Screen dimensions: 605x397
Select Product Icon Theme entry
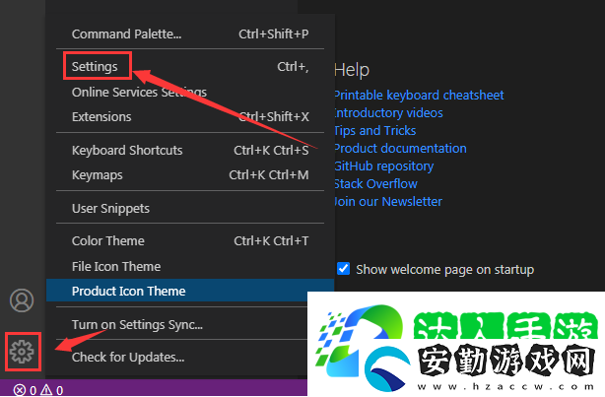[x=190, y=291]
